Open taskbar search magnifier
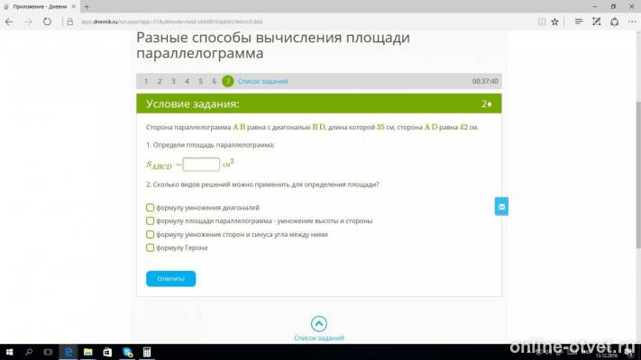The image size is (641, 360). coord(29,352)
